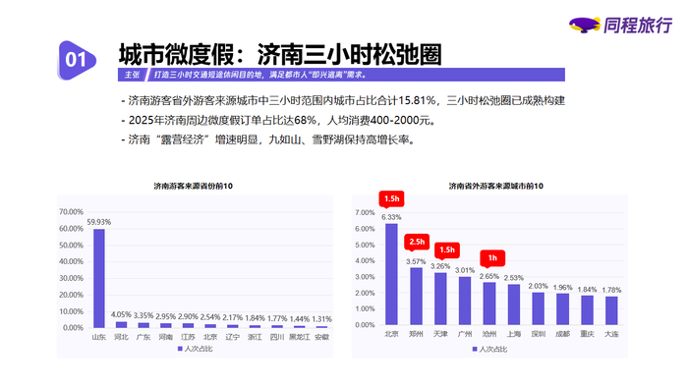Click the 济南省外游客来源城市前10 chart title
The image size is (688, 387).
pos(495,187)
